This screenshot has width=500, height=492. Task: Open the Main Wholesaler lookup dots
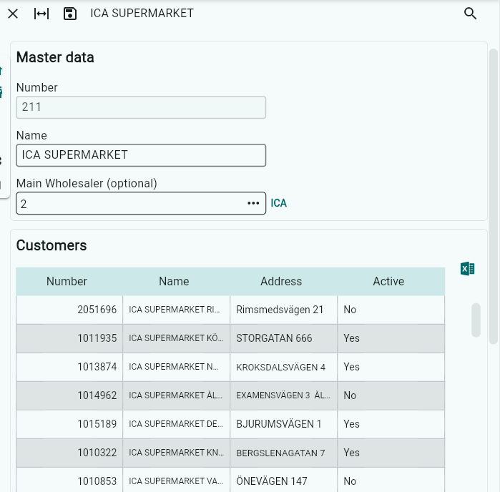[x=253, y=203]
